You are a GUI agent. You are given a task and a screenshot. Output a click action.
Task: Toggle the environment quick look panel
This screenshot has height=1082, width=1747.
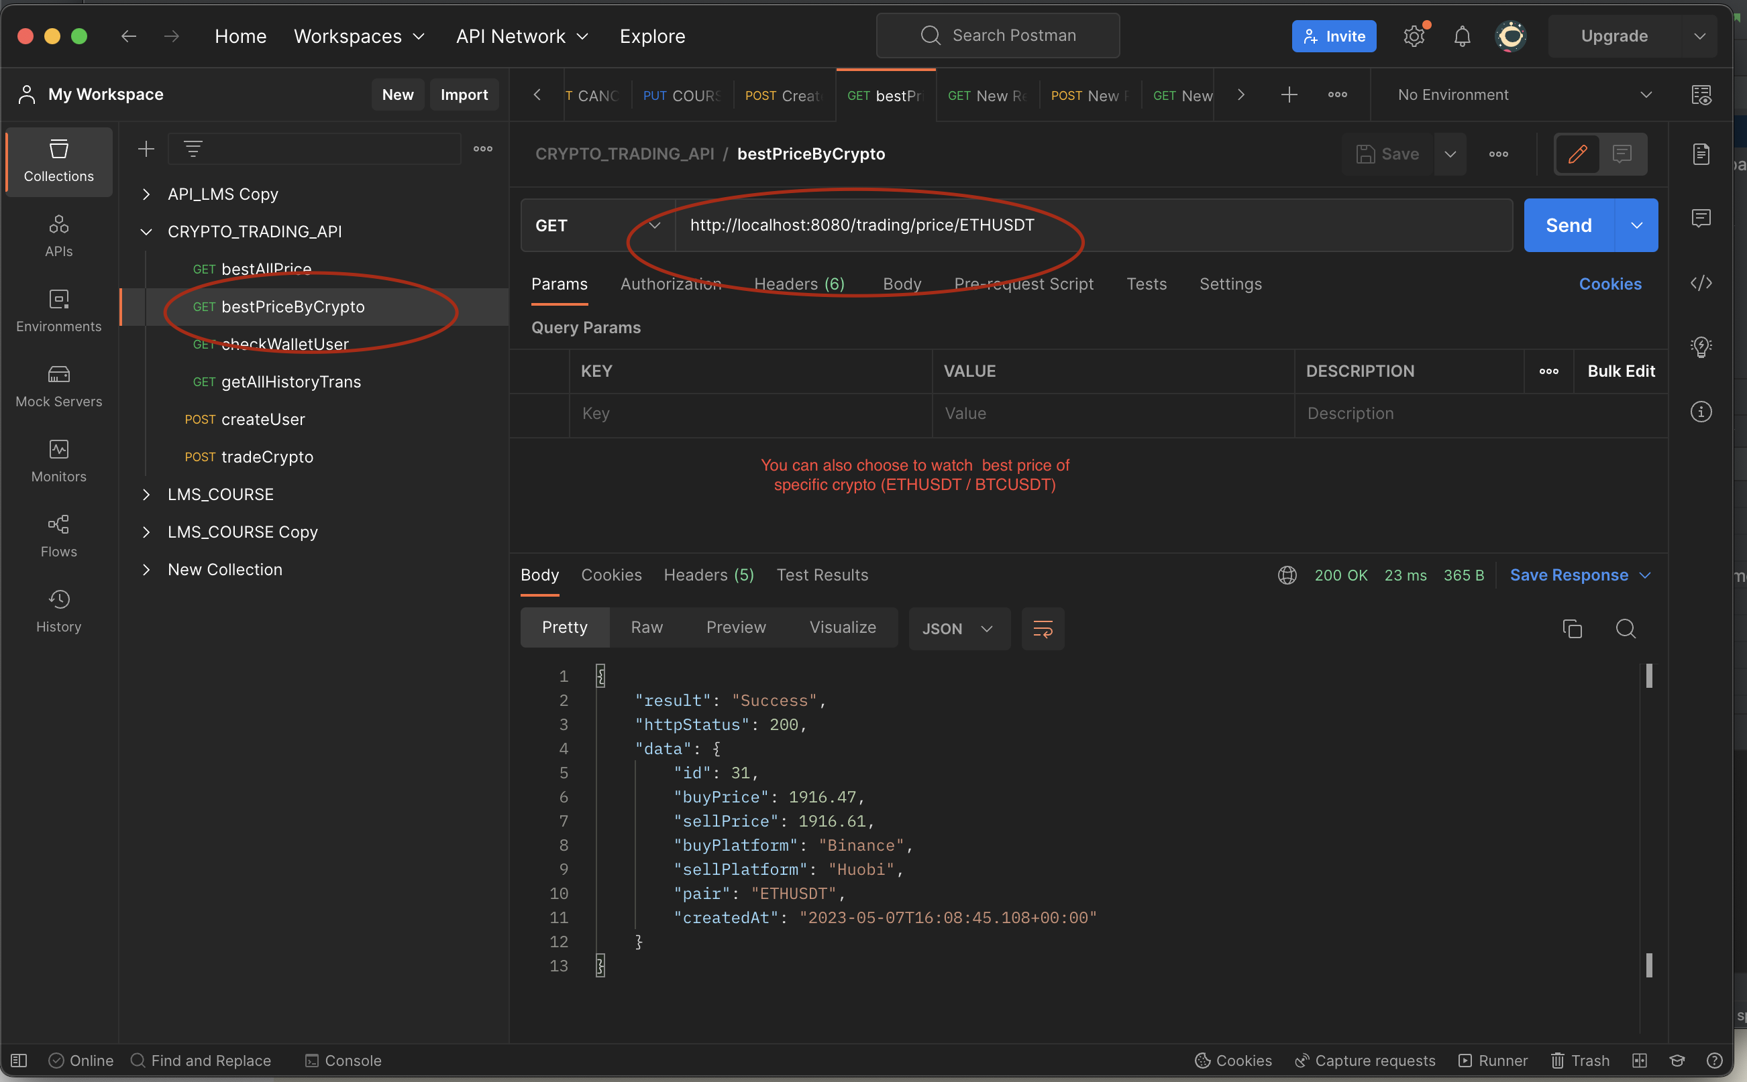coord(1702,94)
